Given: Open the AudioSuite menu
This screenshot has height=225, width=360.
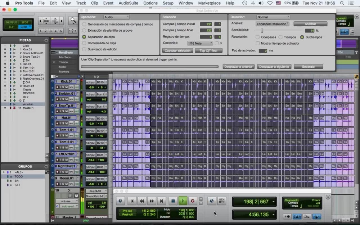Looking at the screenshot, I should (x=129, y=3).
